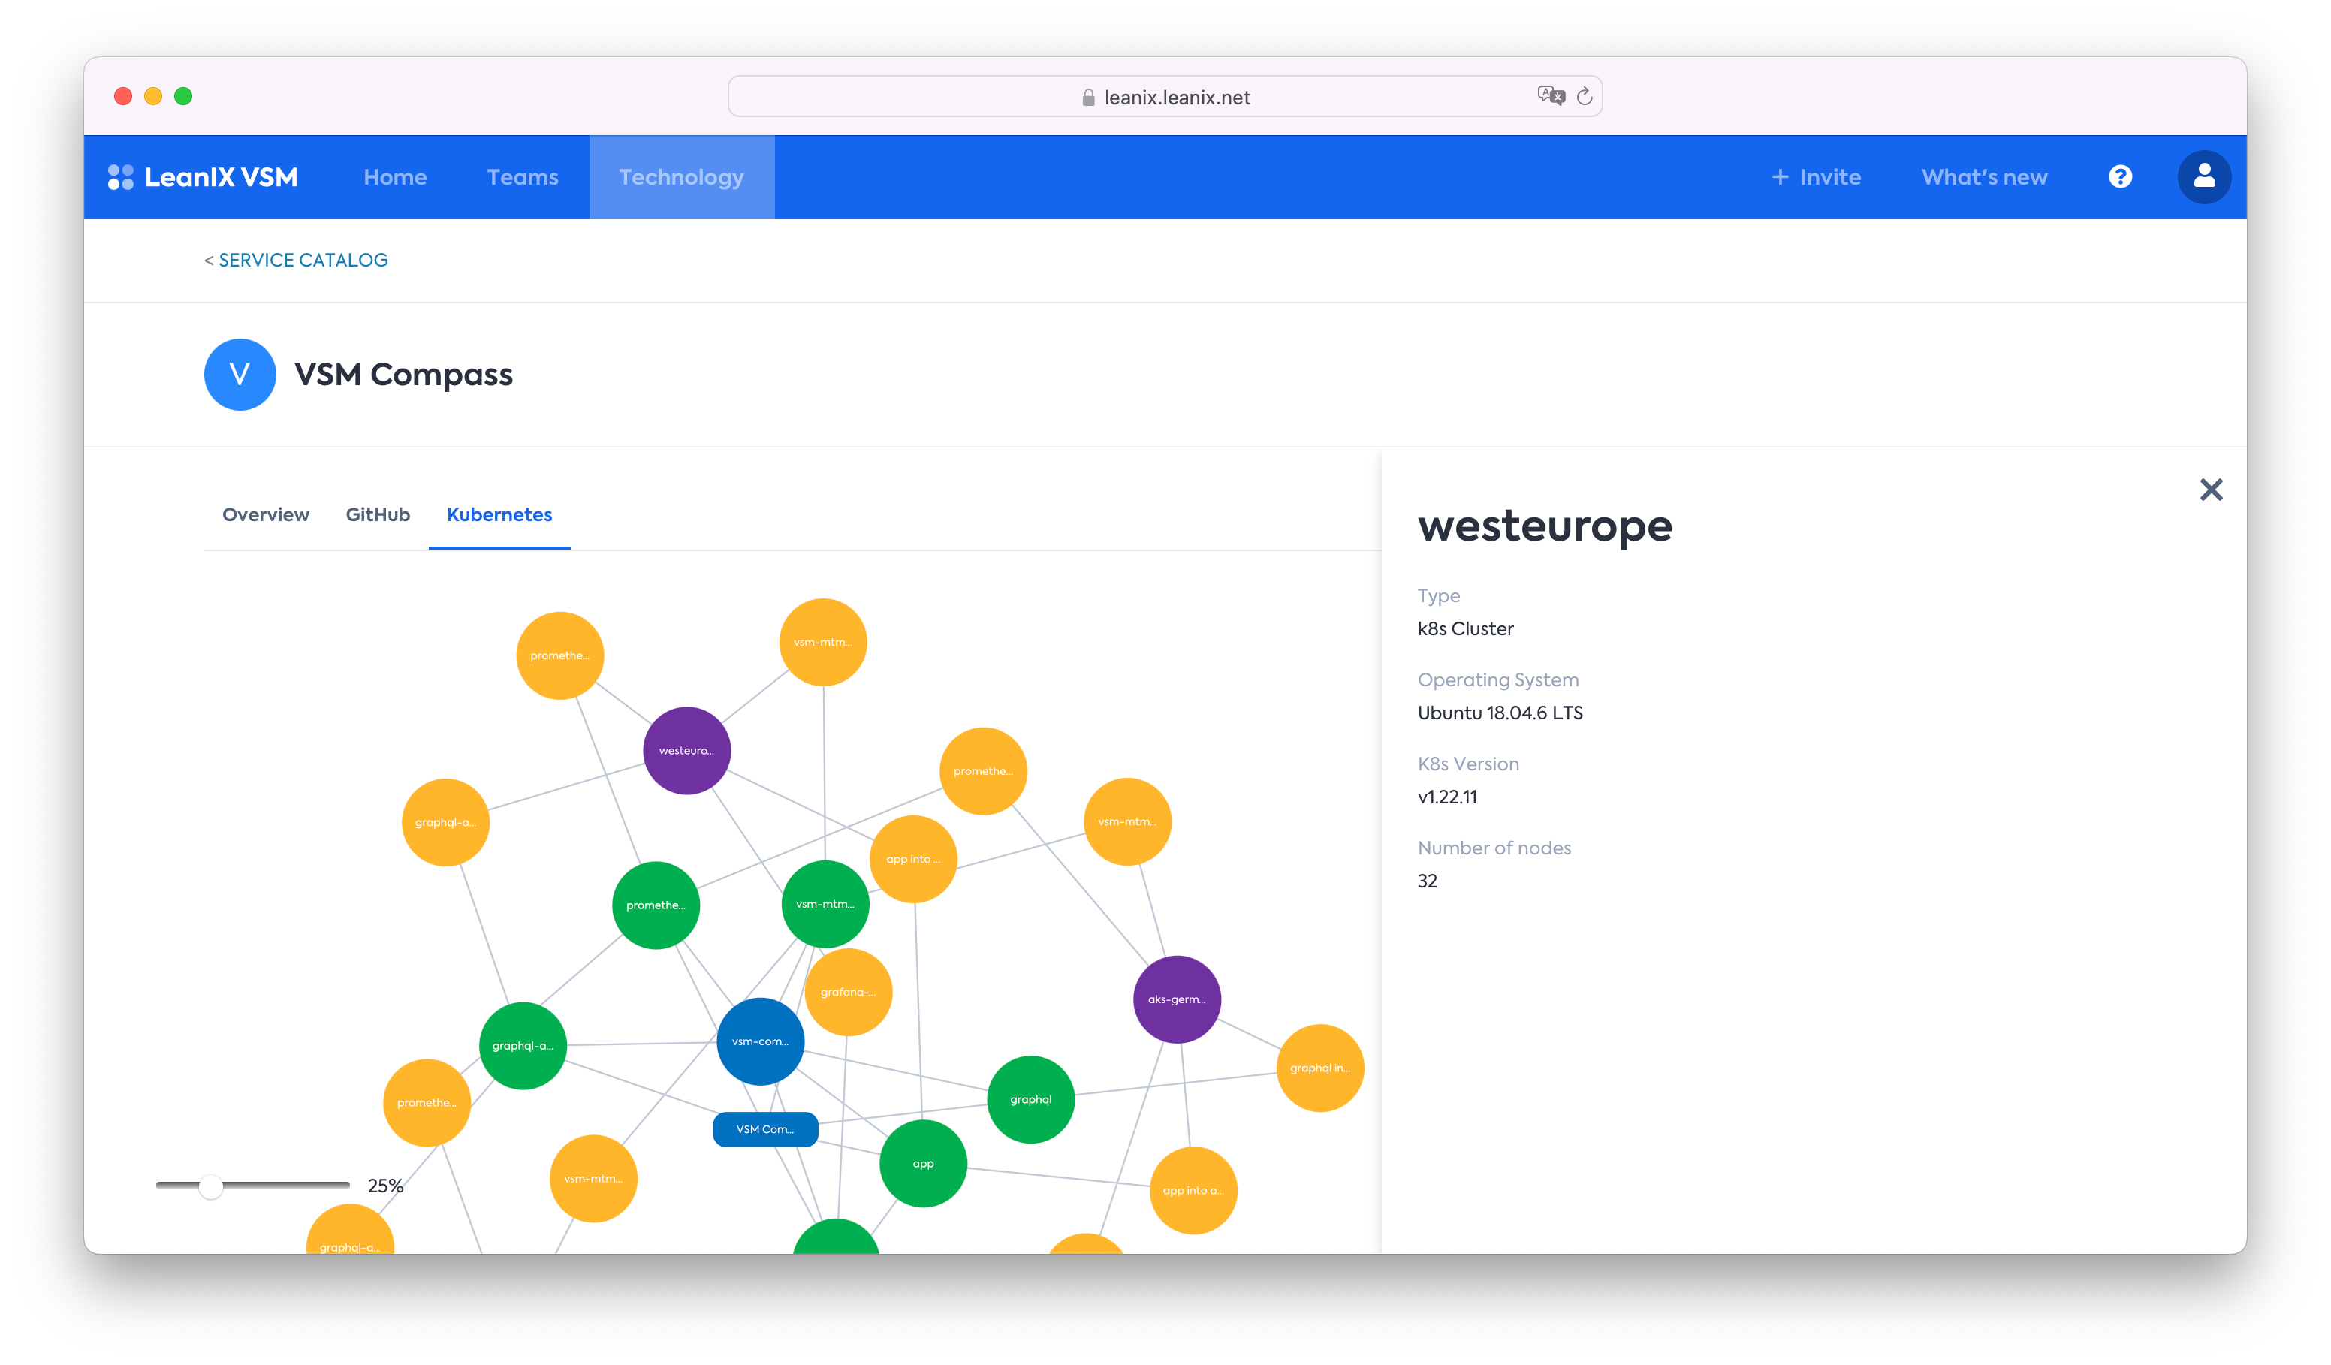The width and height of the screenshot is (2331, 1365).
Task: Click the westeurope panel heading
Action: click(x=1545, y=526)
